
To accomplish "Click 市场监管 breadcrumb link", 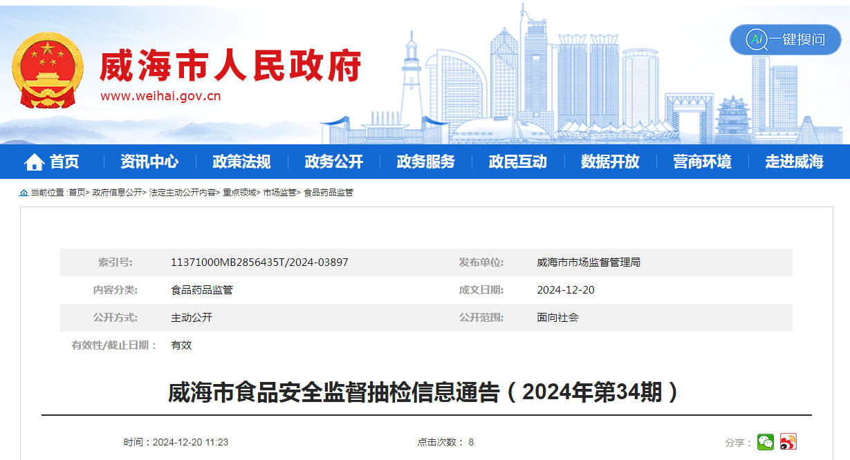I will (279, 193).
